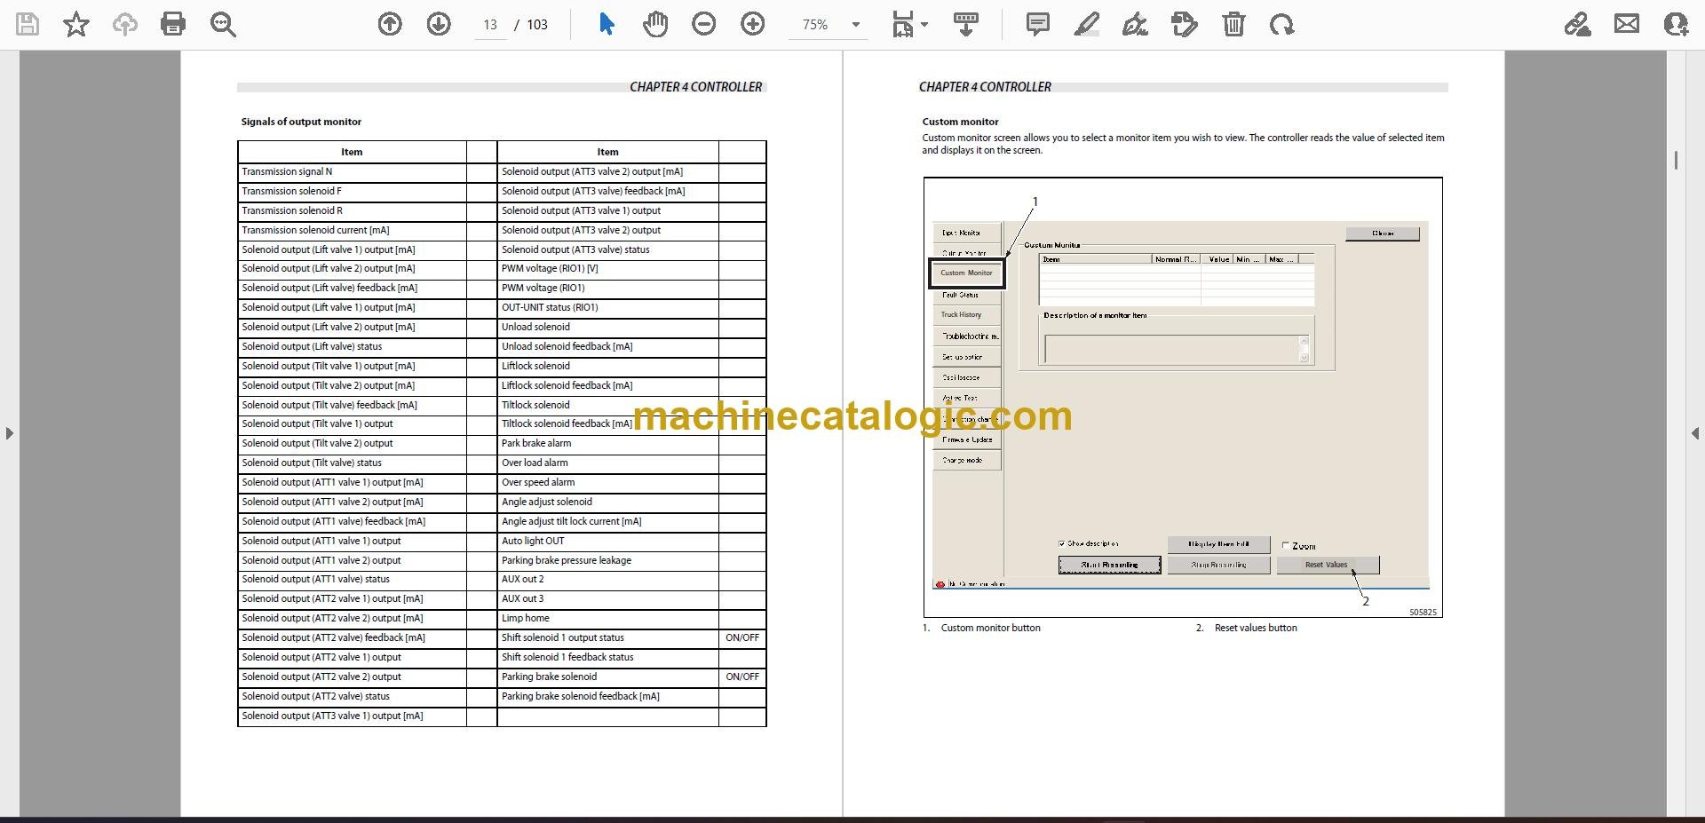Bookmark the file with the star icon
The height and width of the screenshot is (823, 1705).
[76, 24]
